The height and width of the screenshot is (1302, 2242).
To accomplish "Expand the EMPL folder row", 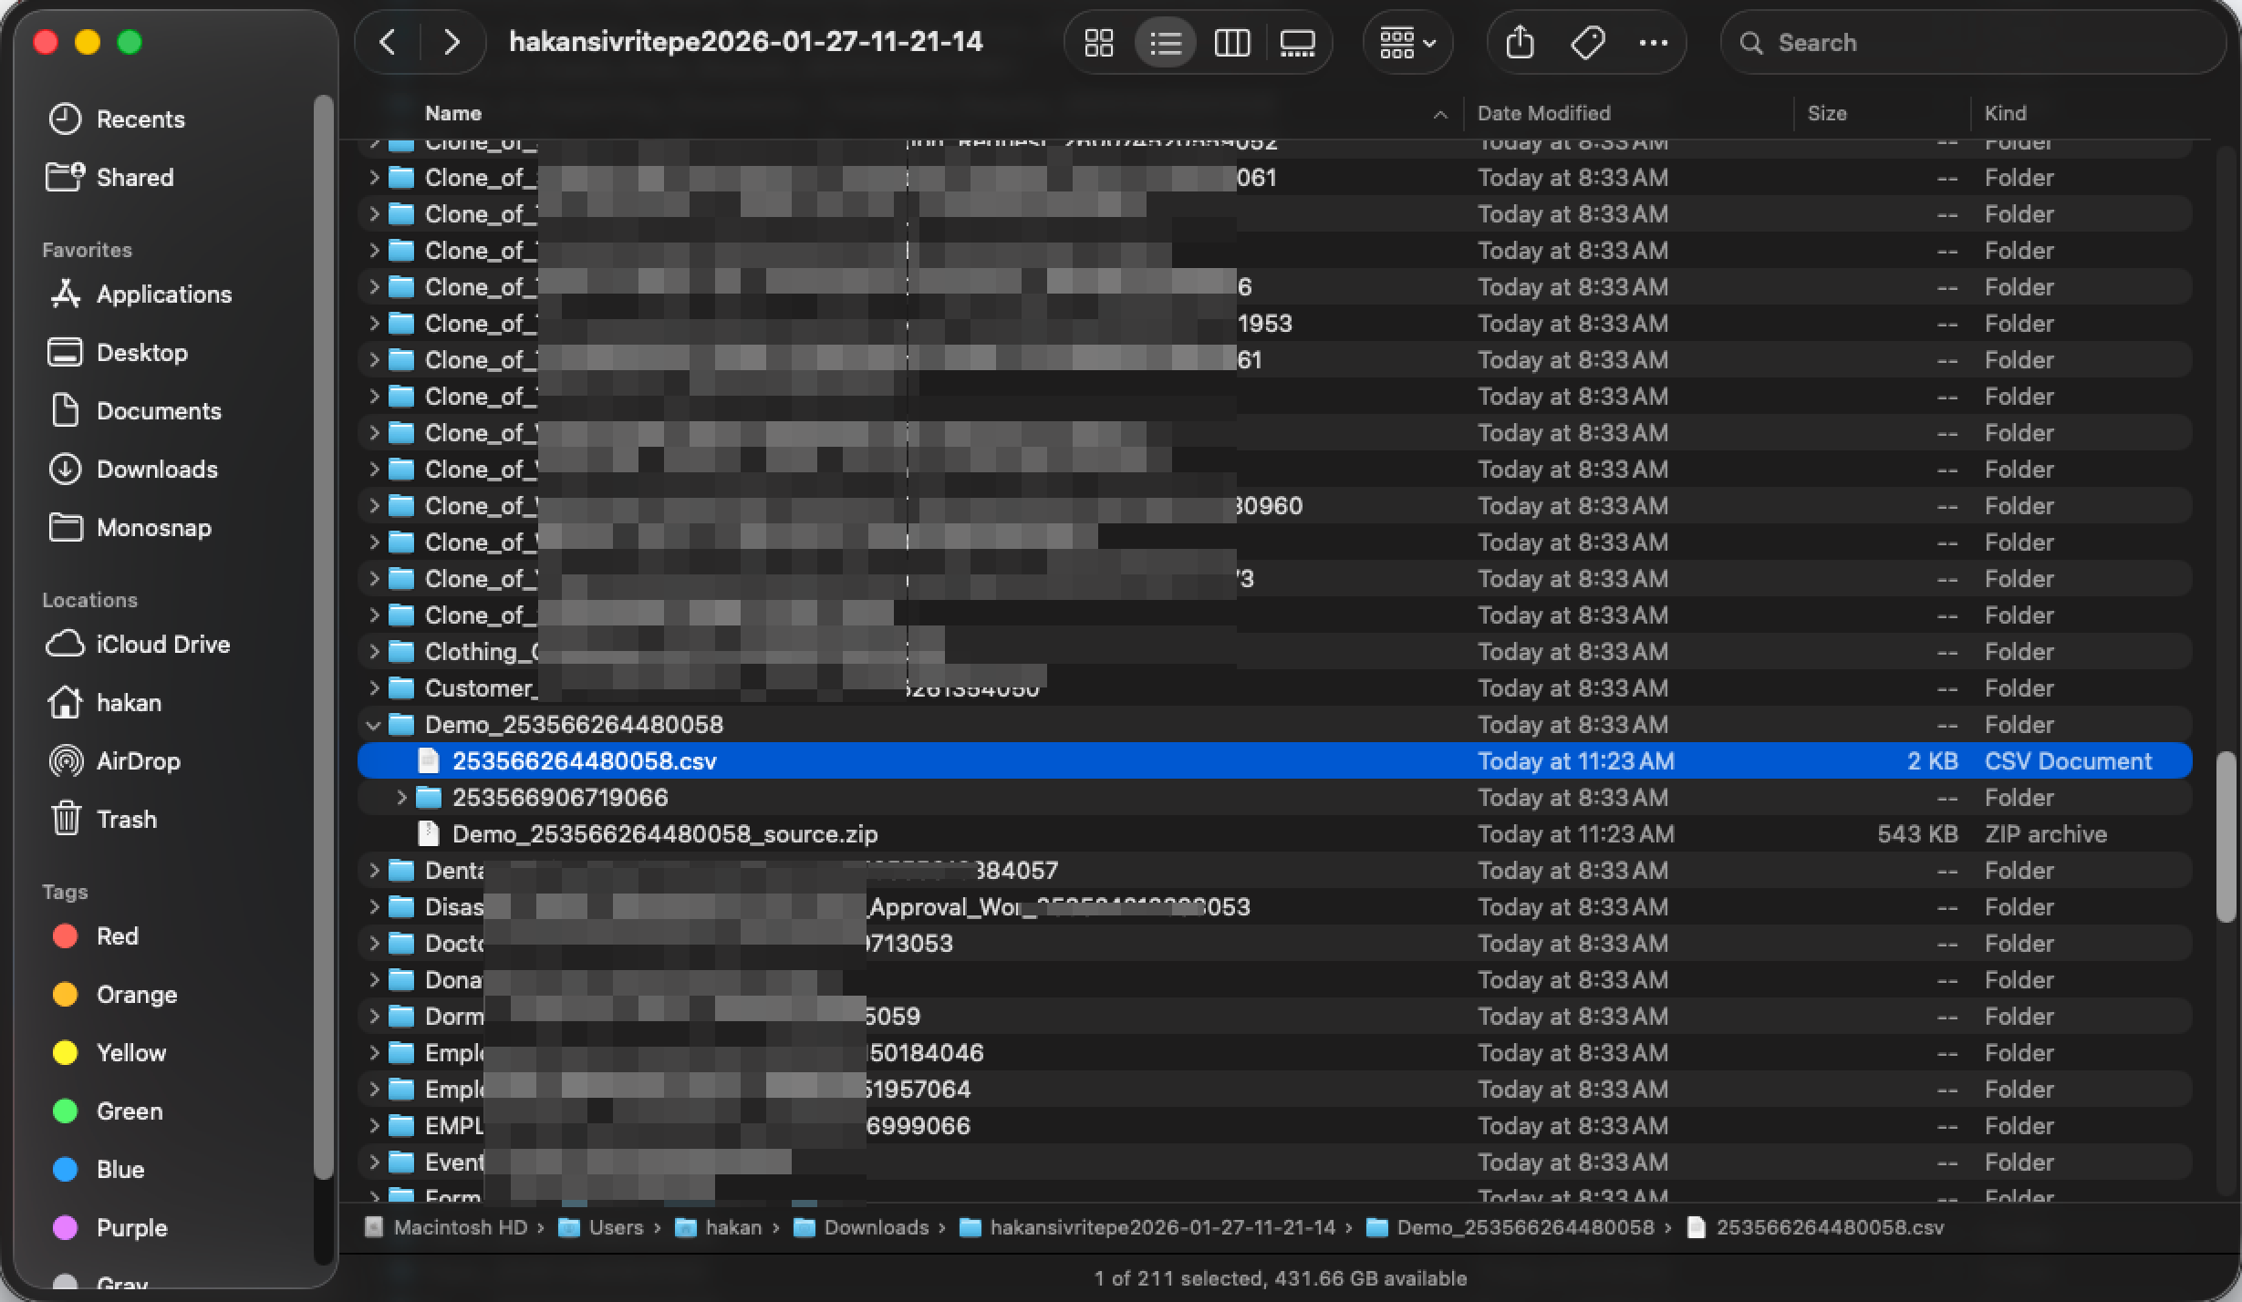I will [373, 1126].
